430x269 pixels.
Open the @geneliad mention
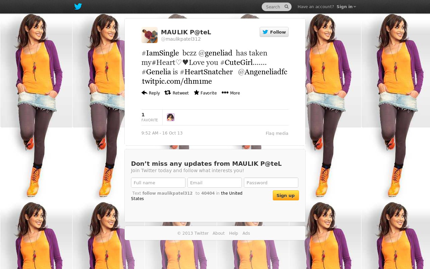(x=215, y=53)
